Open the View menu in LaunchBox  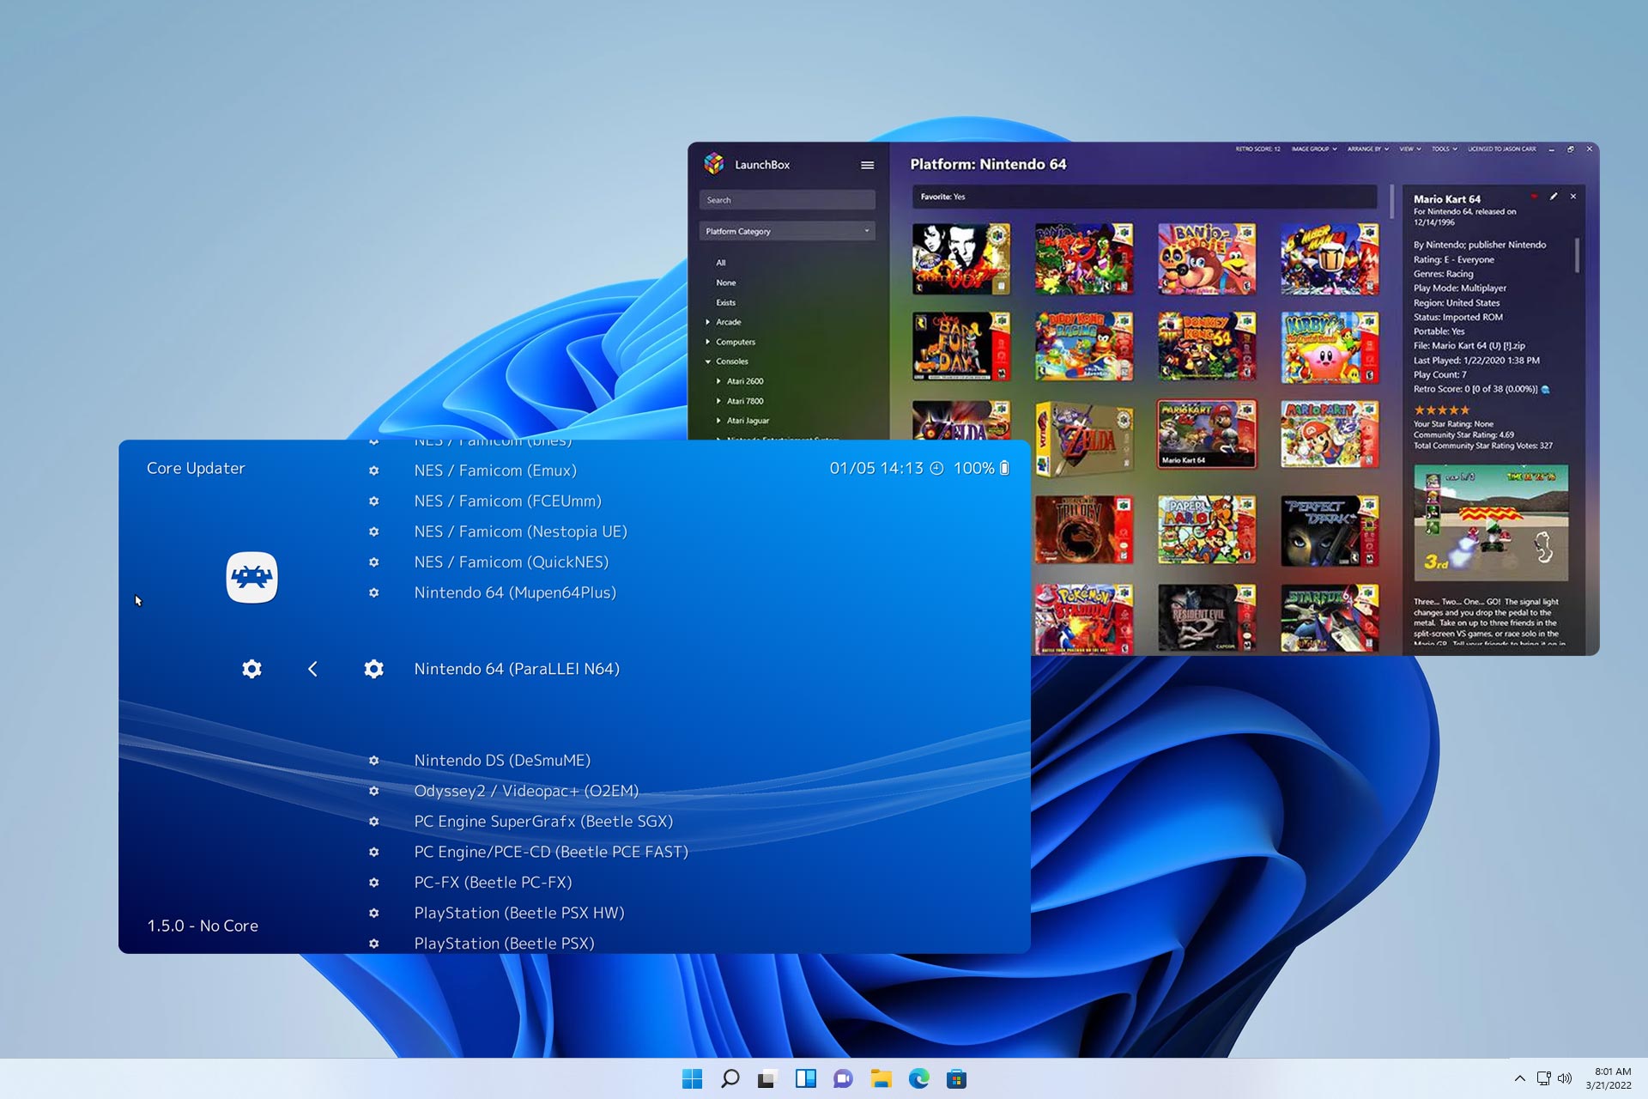coord(1409,149)
